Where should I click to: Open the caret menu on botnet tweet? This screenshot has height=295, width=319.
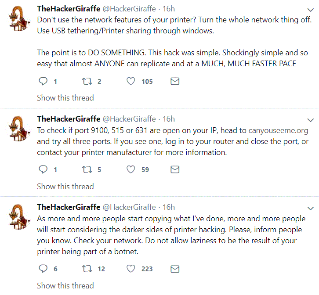point(310,208)
